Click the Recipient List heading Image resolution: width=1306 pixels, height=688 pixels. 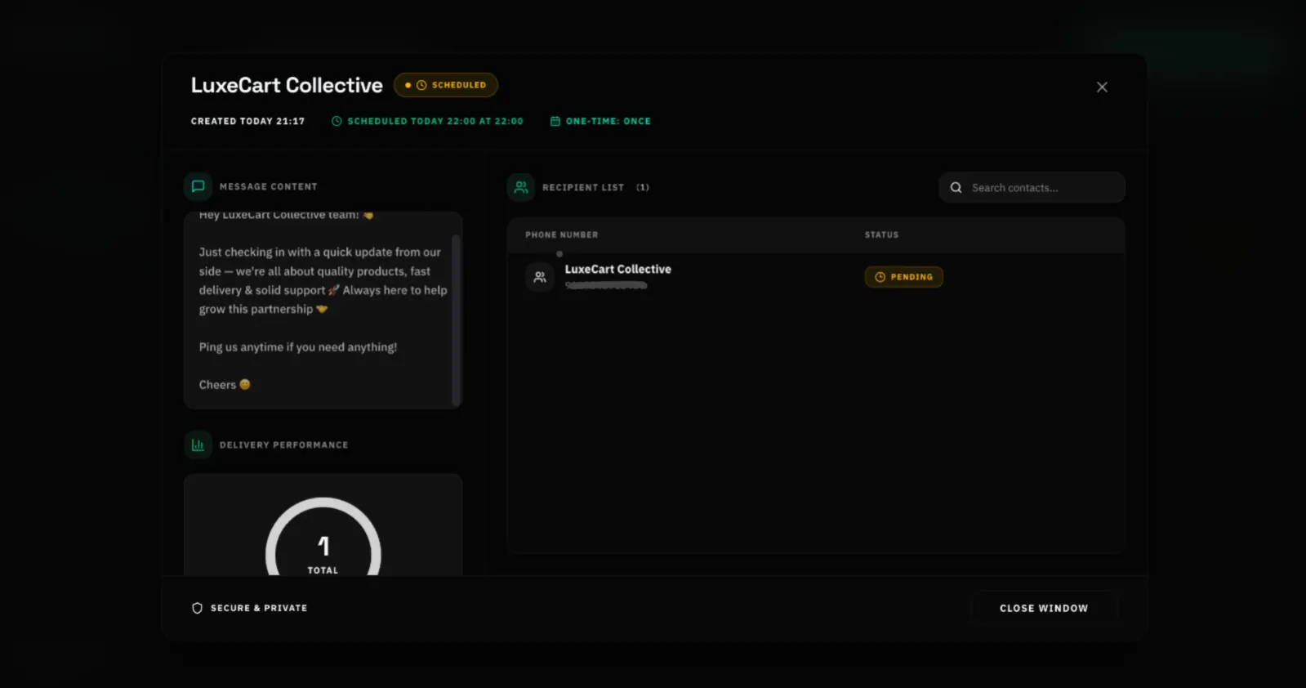(583, 187)
